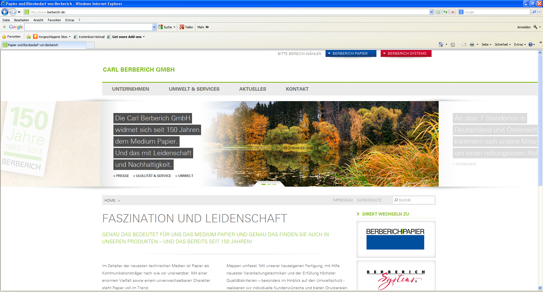This screenshot has height=292, width=543.
Task: Open the Extras menu in menu bar
Action: (x=70, y=20)
